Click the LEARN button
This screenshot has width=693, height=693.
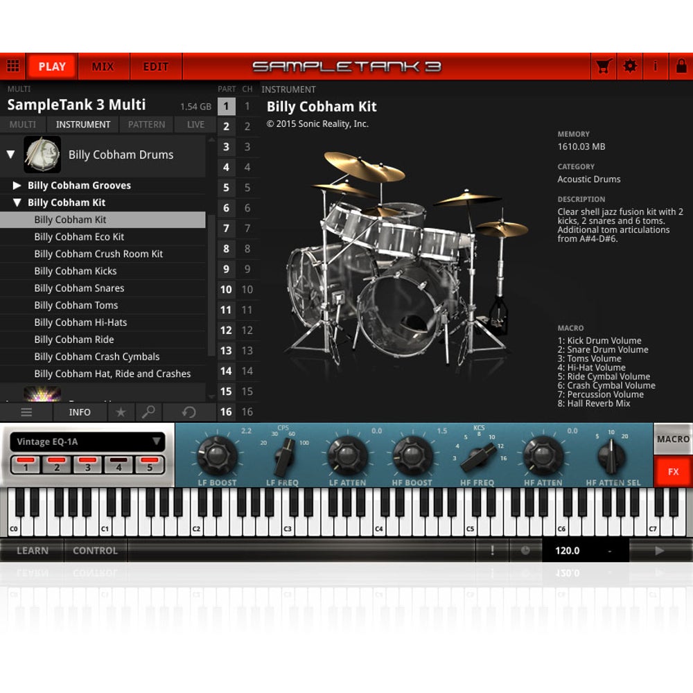coord(33,550)
